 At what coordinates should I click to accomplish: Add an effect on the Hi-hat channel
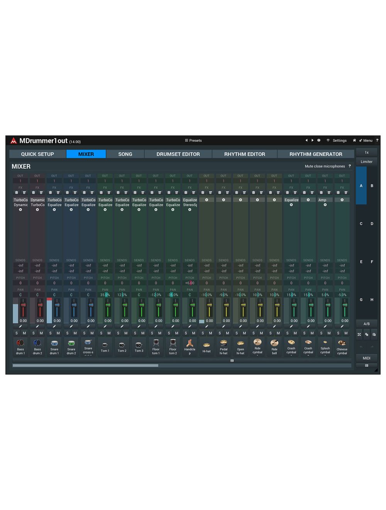tap(207, 200)
